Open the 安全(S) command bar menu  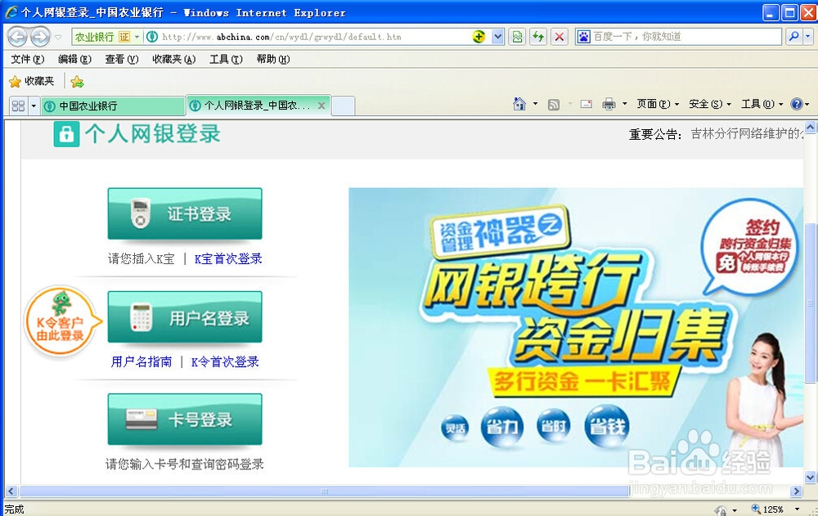(x=710, y=104)
